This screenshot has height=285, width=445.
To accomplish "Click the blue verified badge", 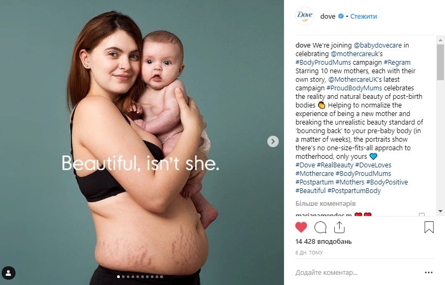I will [x=341, y=16].
